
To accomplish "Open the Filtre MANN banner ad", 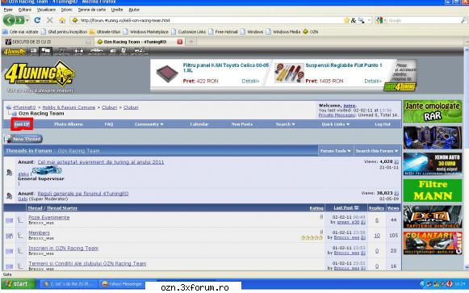I will [x=433, y=190].
